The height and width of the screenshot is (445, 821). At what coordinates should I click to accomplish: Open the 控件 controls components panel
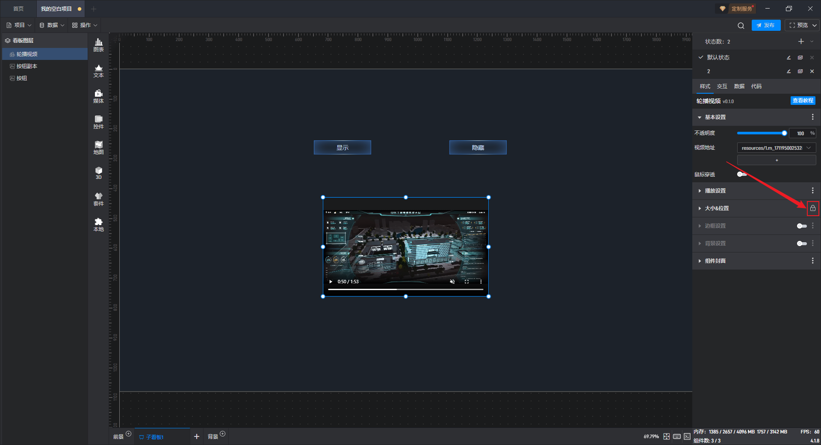coord(98,122)
